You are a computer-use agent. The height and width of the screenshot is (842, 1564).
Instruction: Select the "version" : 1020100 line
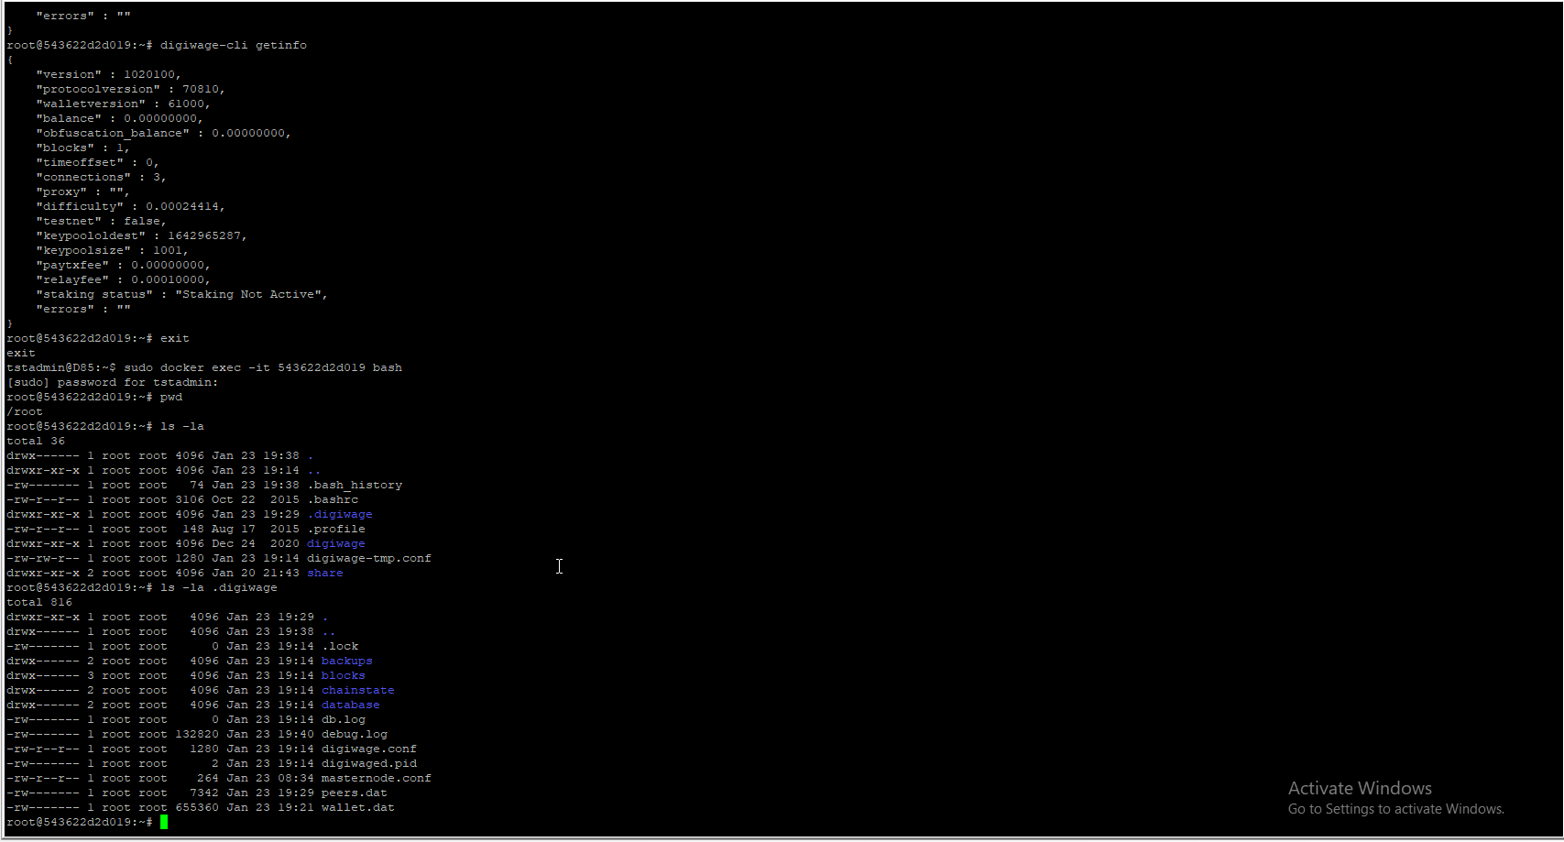pyautogui.click(x=109, y=74)
